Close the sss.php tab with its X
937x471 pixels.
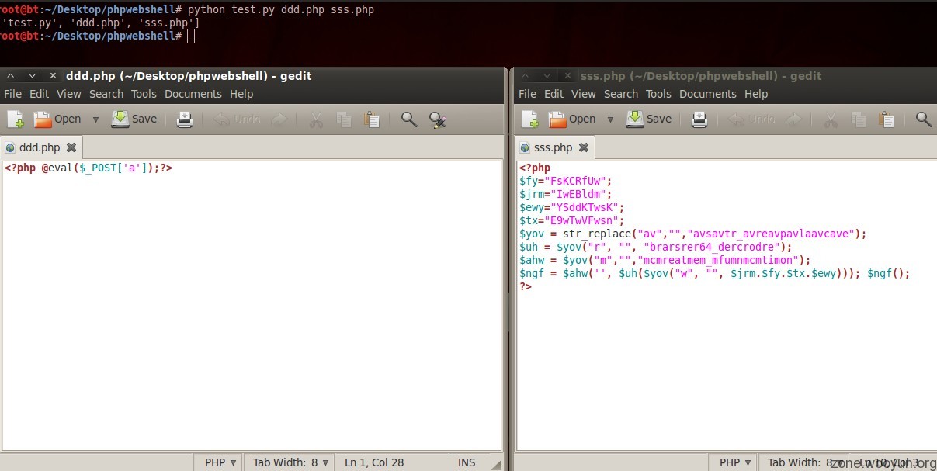584,147
